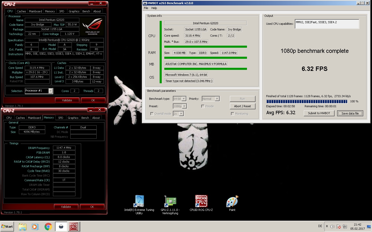Open the volume tray icon
The image size is (372, 232).
pos(332,227)
